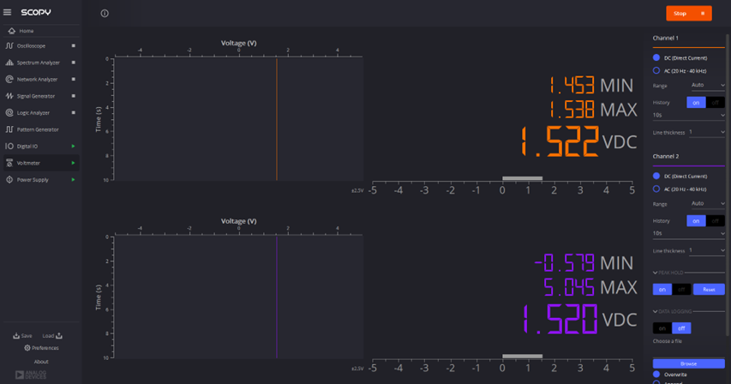The height and width of the screenshot is (384, 731).
Task: Turn Peak Hold off
Action: (681, 290)
